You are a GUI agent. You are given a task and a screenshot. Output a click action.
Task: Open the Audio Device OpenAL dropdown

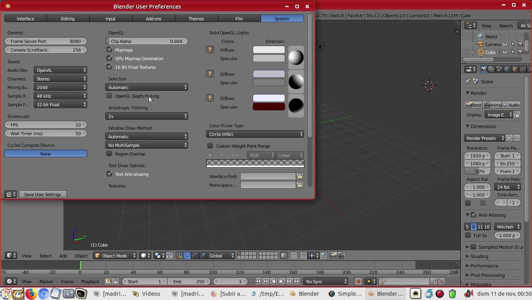click(60, 70)
